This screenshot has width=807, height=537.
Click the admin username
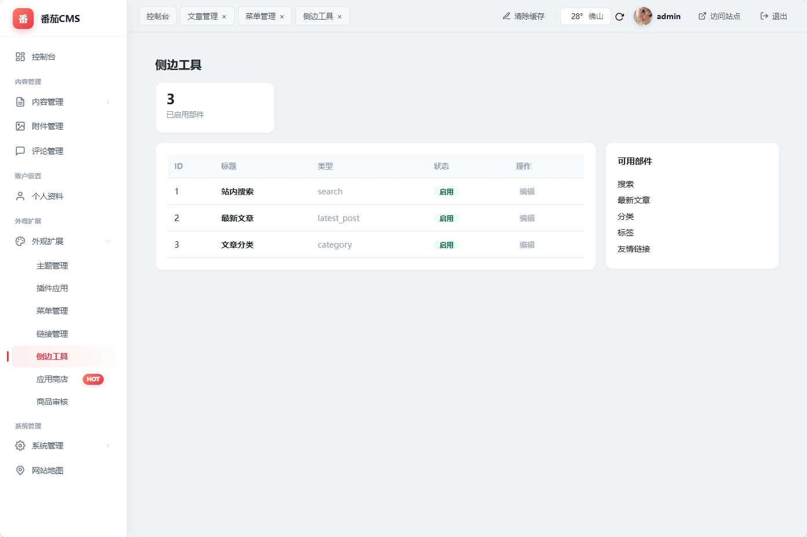[x=669, y=16]
